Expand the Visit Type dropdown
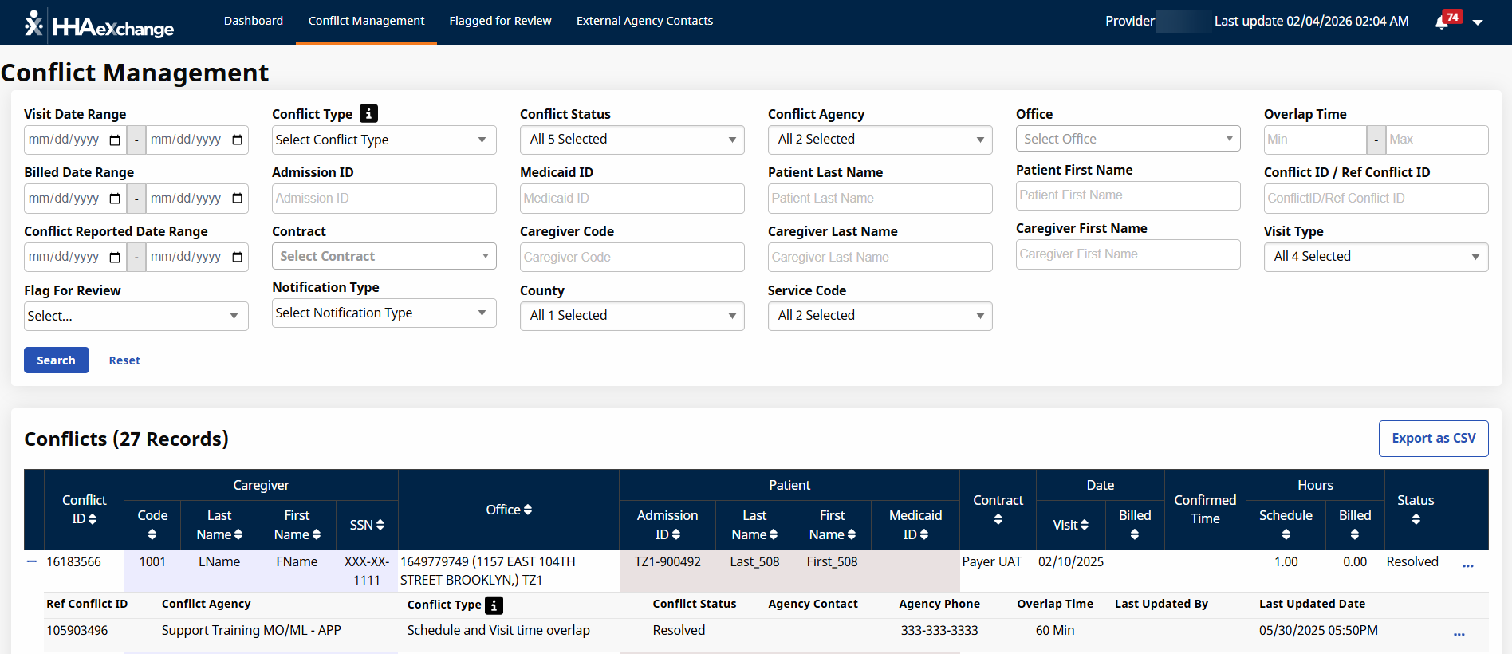This screenshot has width=1512, height=654. 1375,257
